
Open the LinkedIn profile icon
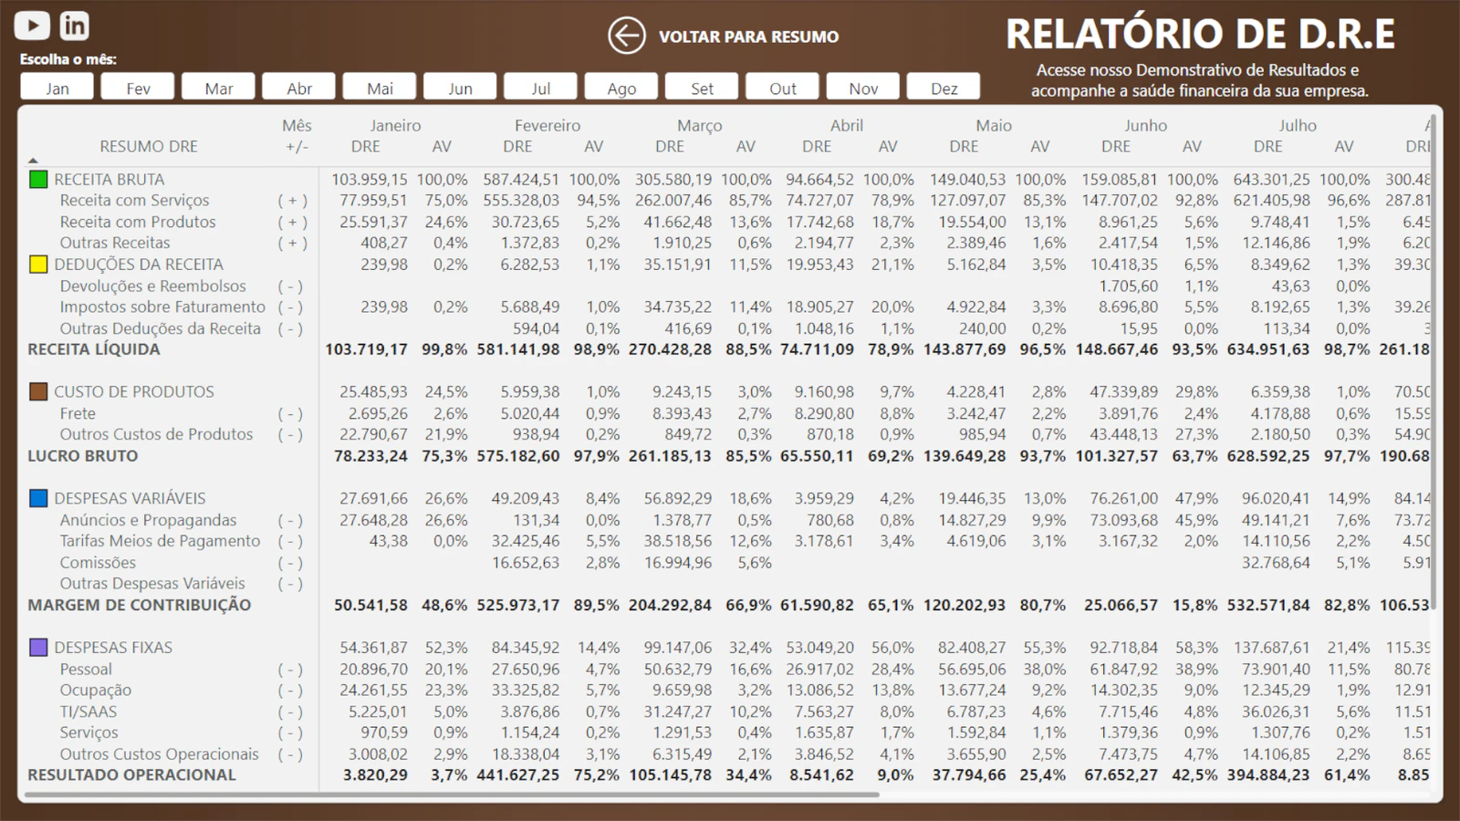click(75, 26)
